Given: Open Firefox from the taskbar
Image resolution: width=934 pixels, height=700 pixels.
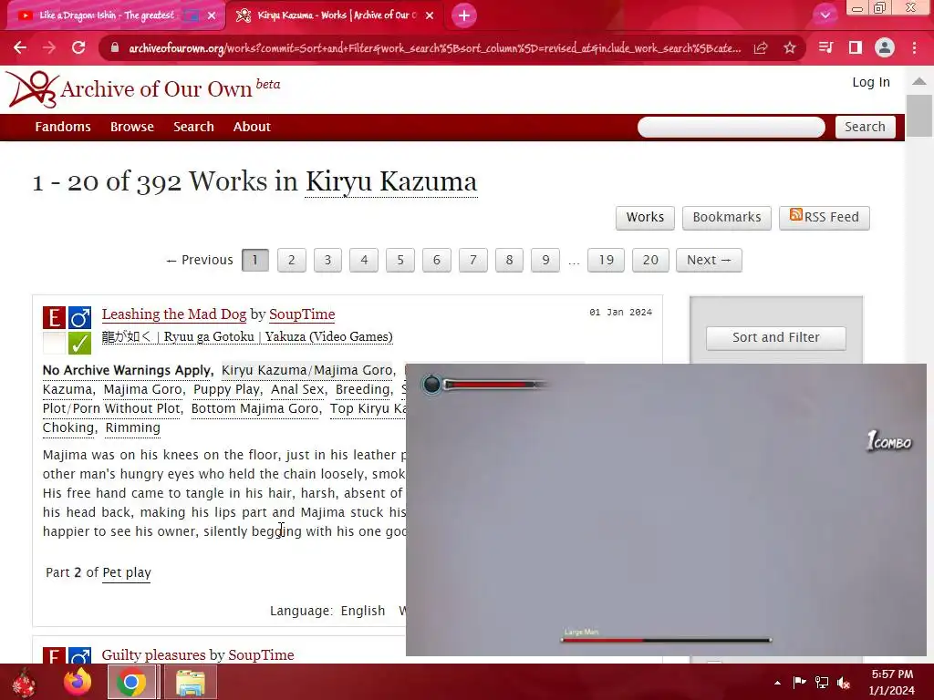Looking at the screenshot, I should (x=78, y=682).
